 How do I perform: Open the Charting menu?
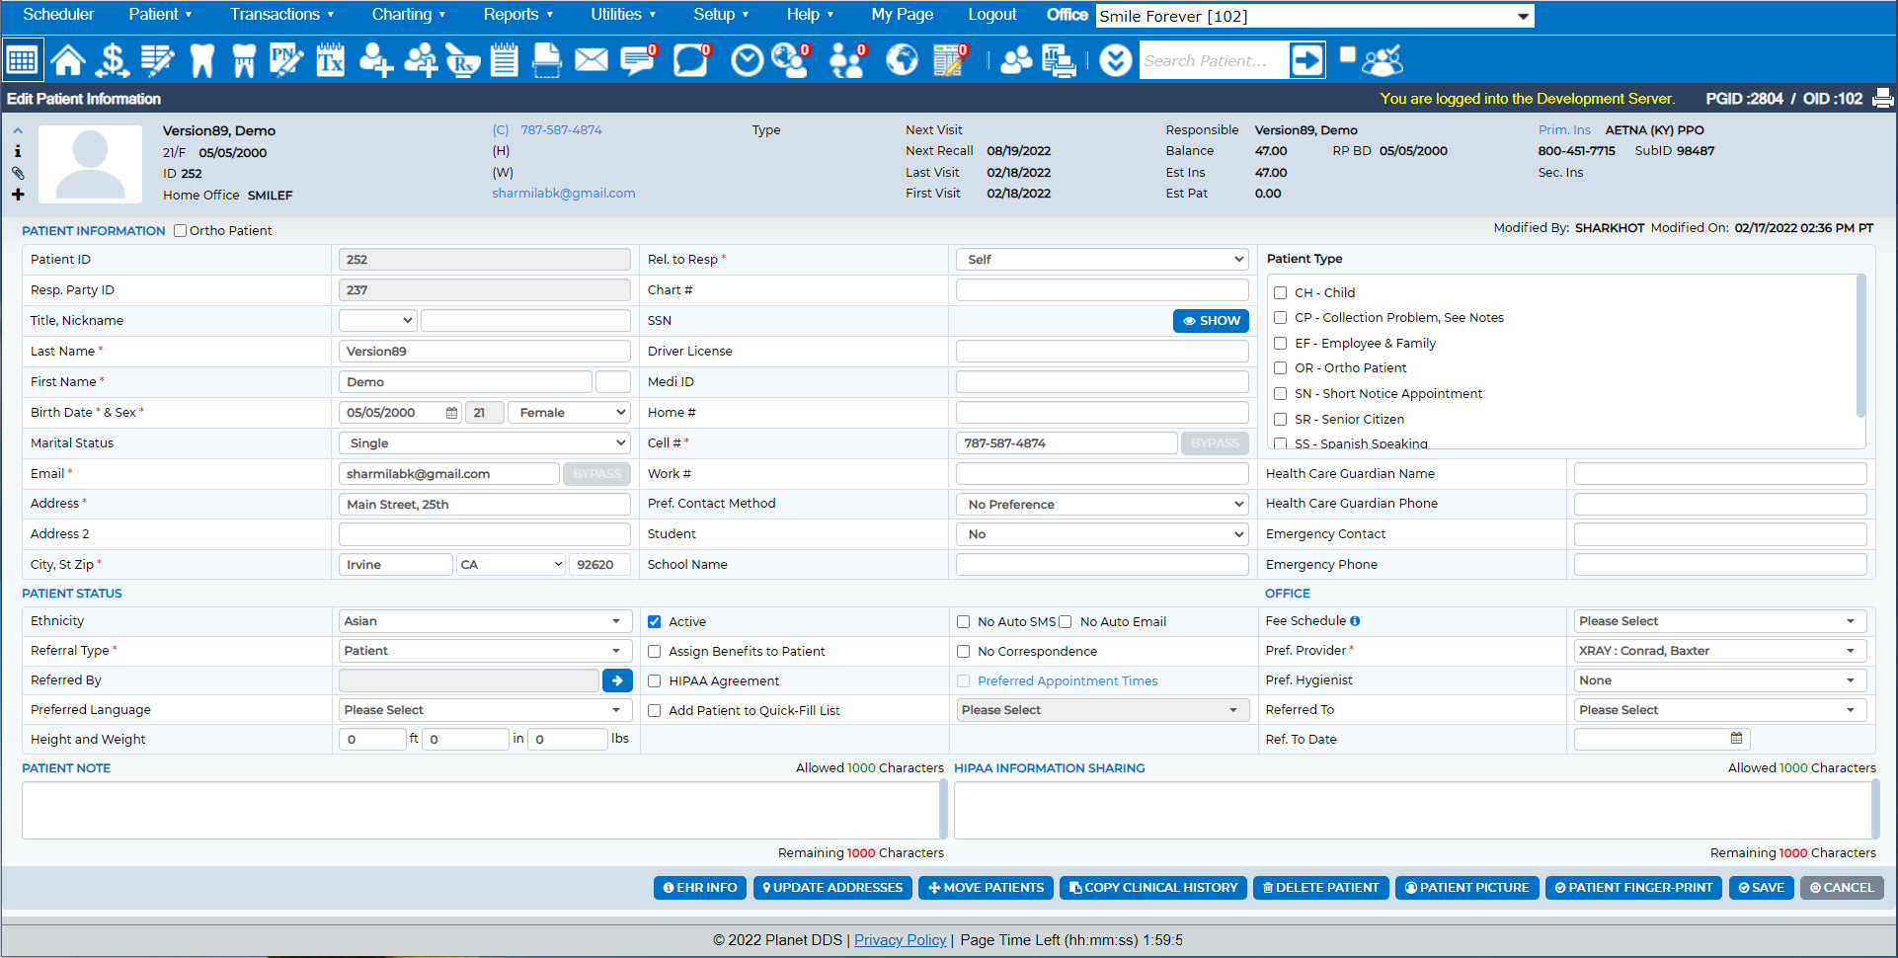pos(408,14)
